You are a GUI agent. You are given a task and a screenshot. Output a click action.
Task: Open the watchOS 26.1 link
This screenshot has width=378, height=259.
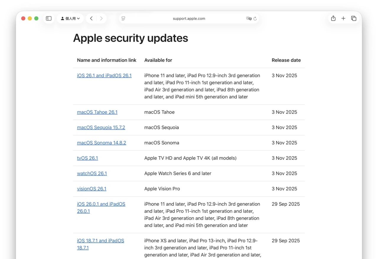click(92, 173)
